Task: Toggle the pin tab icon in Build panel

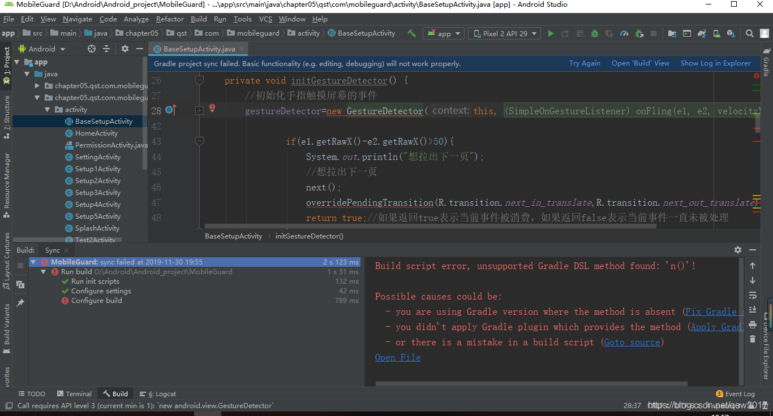Action: click(20, 304)
